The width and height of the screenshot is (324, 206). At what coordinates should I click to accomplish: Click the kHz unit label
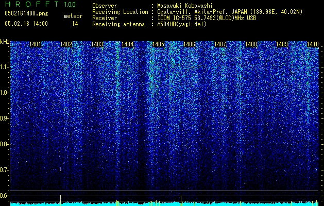pyautogui.click(x=5, y=42)
